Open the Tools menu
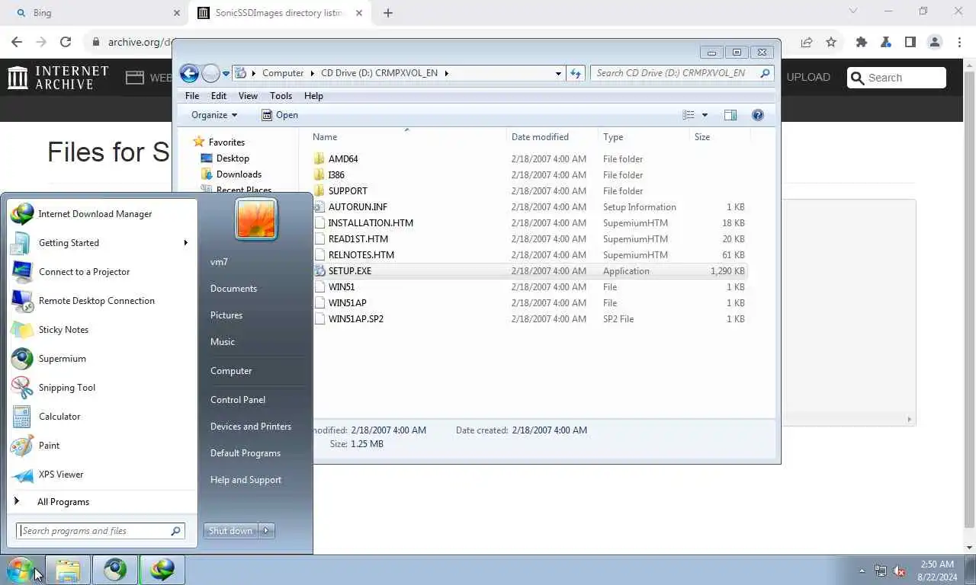This screenshot has width=976, height=585. (x=281, y=96)
